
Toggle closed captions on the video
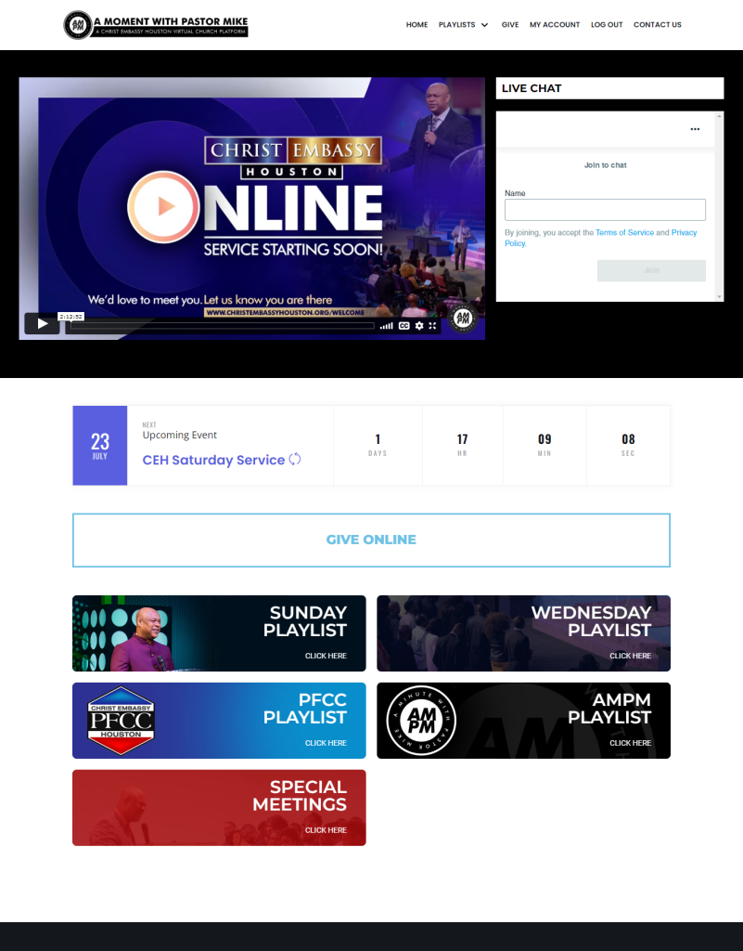[404, 326]
